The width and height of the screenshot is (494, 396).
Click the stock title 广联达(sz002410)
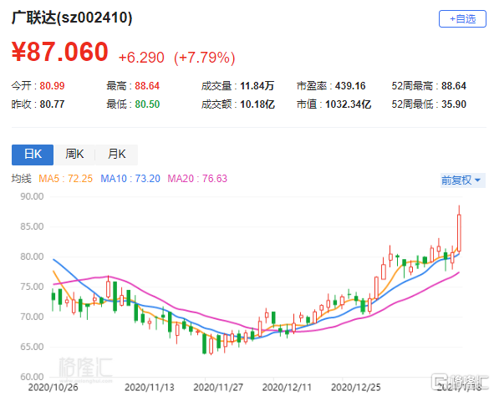pos(72,18)
